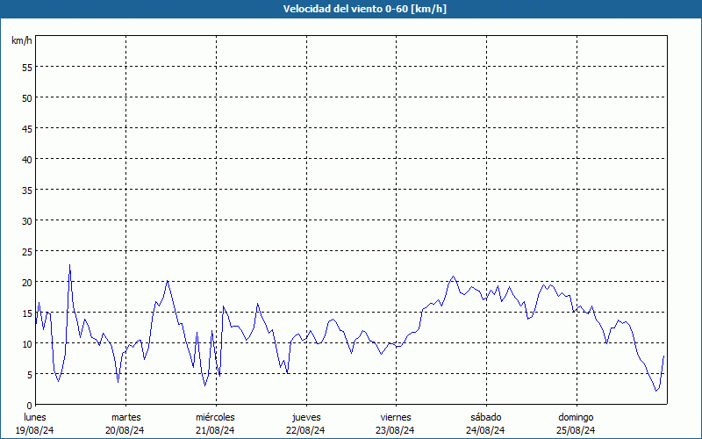Click the date label 22/08/24
Screen dimensions: 702x439
(x=305, y=430)
